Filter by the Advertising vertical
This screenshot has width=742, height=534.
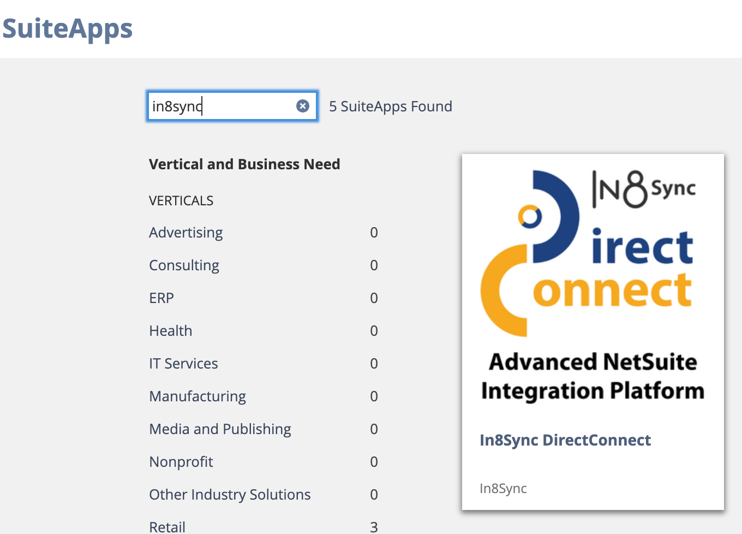tap(185, 233)
